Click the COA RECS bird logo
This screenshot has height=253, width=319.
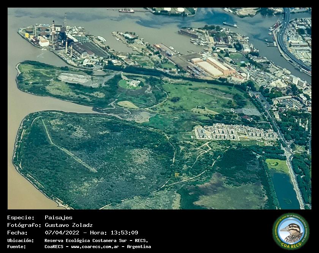point(291,231)
